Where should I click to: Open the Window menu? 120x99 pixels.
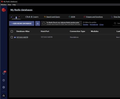click(x=3, y=5)
